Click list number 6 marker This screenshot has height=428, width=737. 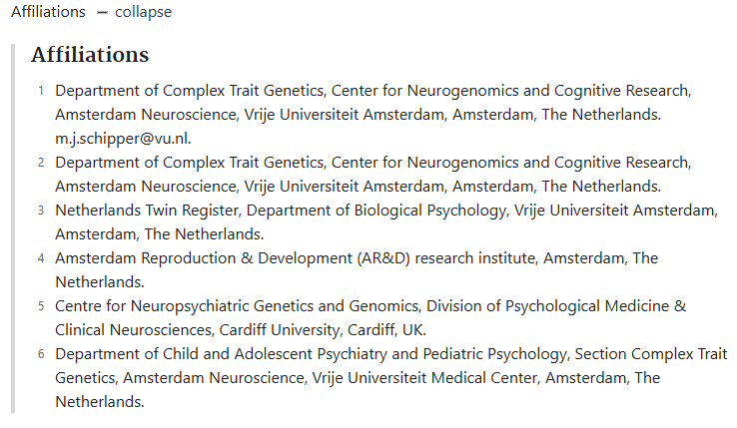point(41,354)
